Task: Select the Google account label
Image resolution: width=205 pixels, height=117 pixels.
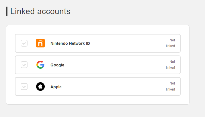Action: coord(57,65)
